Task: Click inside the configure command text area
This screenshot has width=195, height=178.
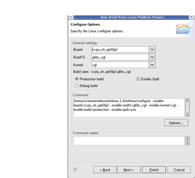Action: click(x=129, y=108)
